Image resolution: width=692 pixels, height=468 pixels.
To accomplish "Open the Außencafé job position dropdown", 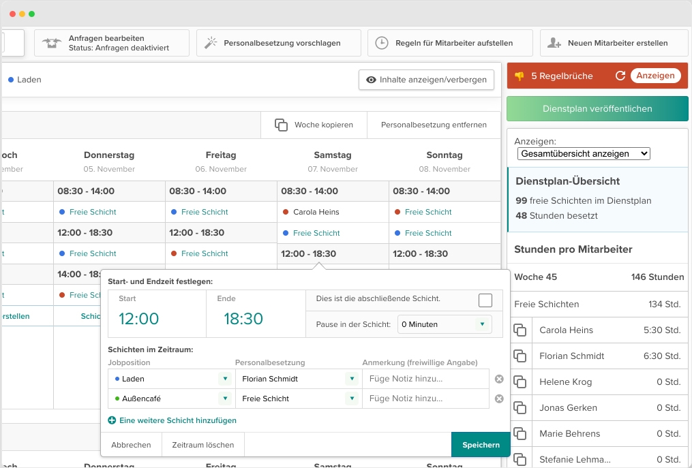I will 224,399.
